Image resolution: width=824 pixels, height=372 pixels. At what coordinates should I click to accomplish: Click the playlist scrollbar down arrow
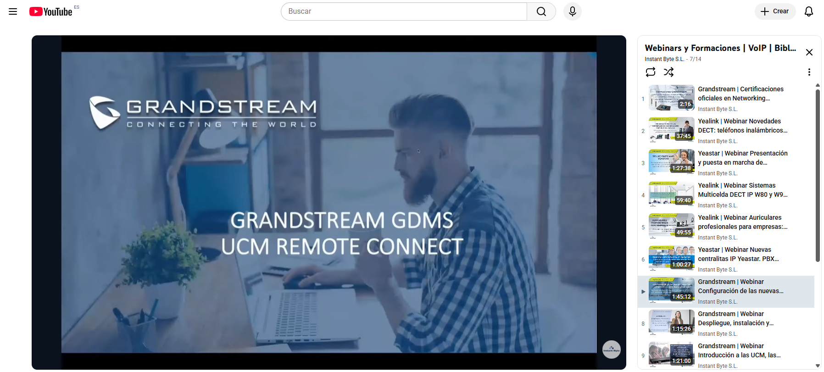pos(818,366)
